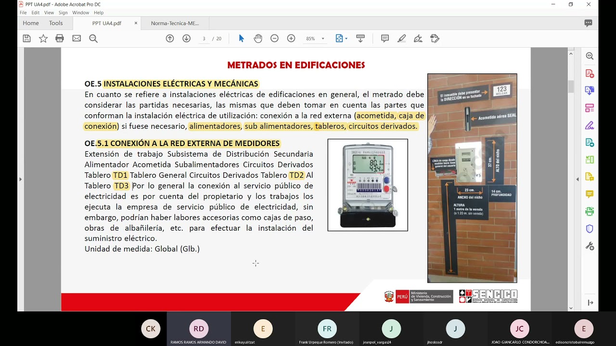Select erikayulitzat participant avatar
Screen dimensions: 616x346
263,329
